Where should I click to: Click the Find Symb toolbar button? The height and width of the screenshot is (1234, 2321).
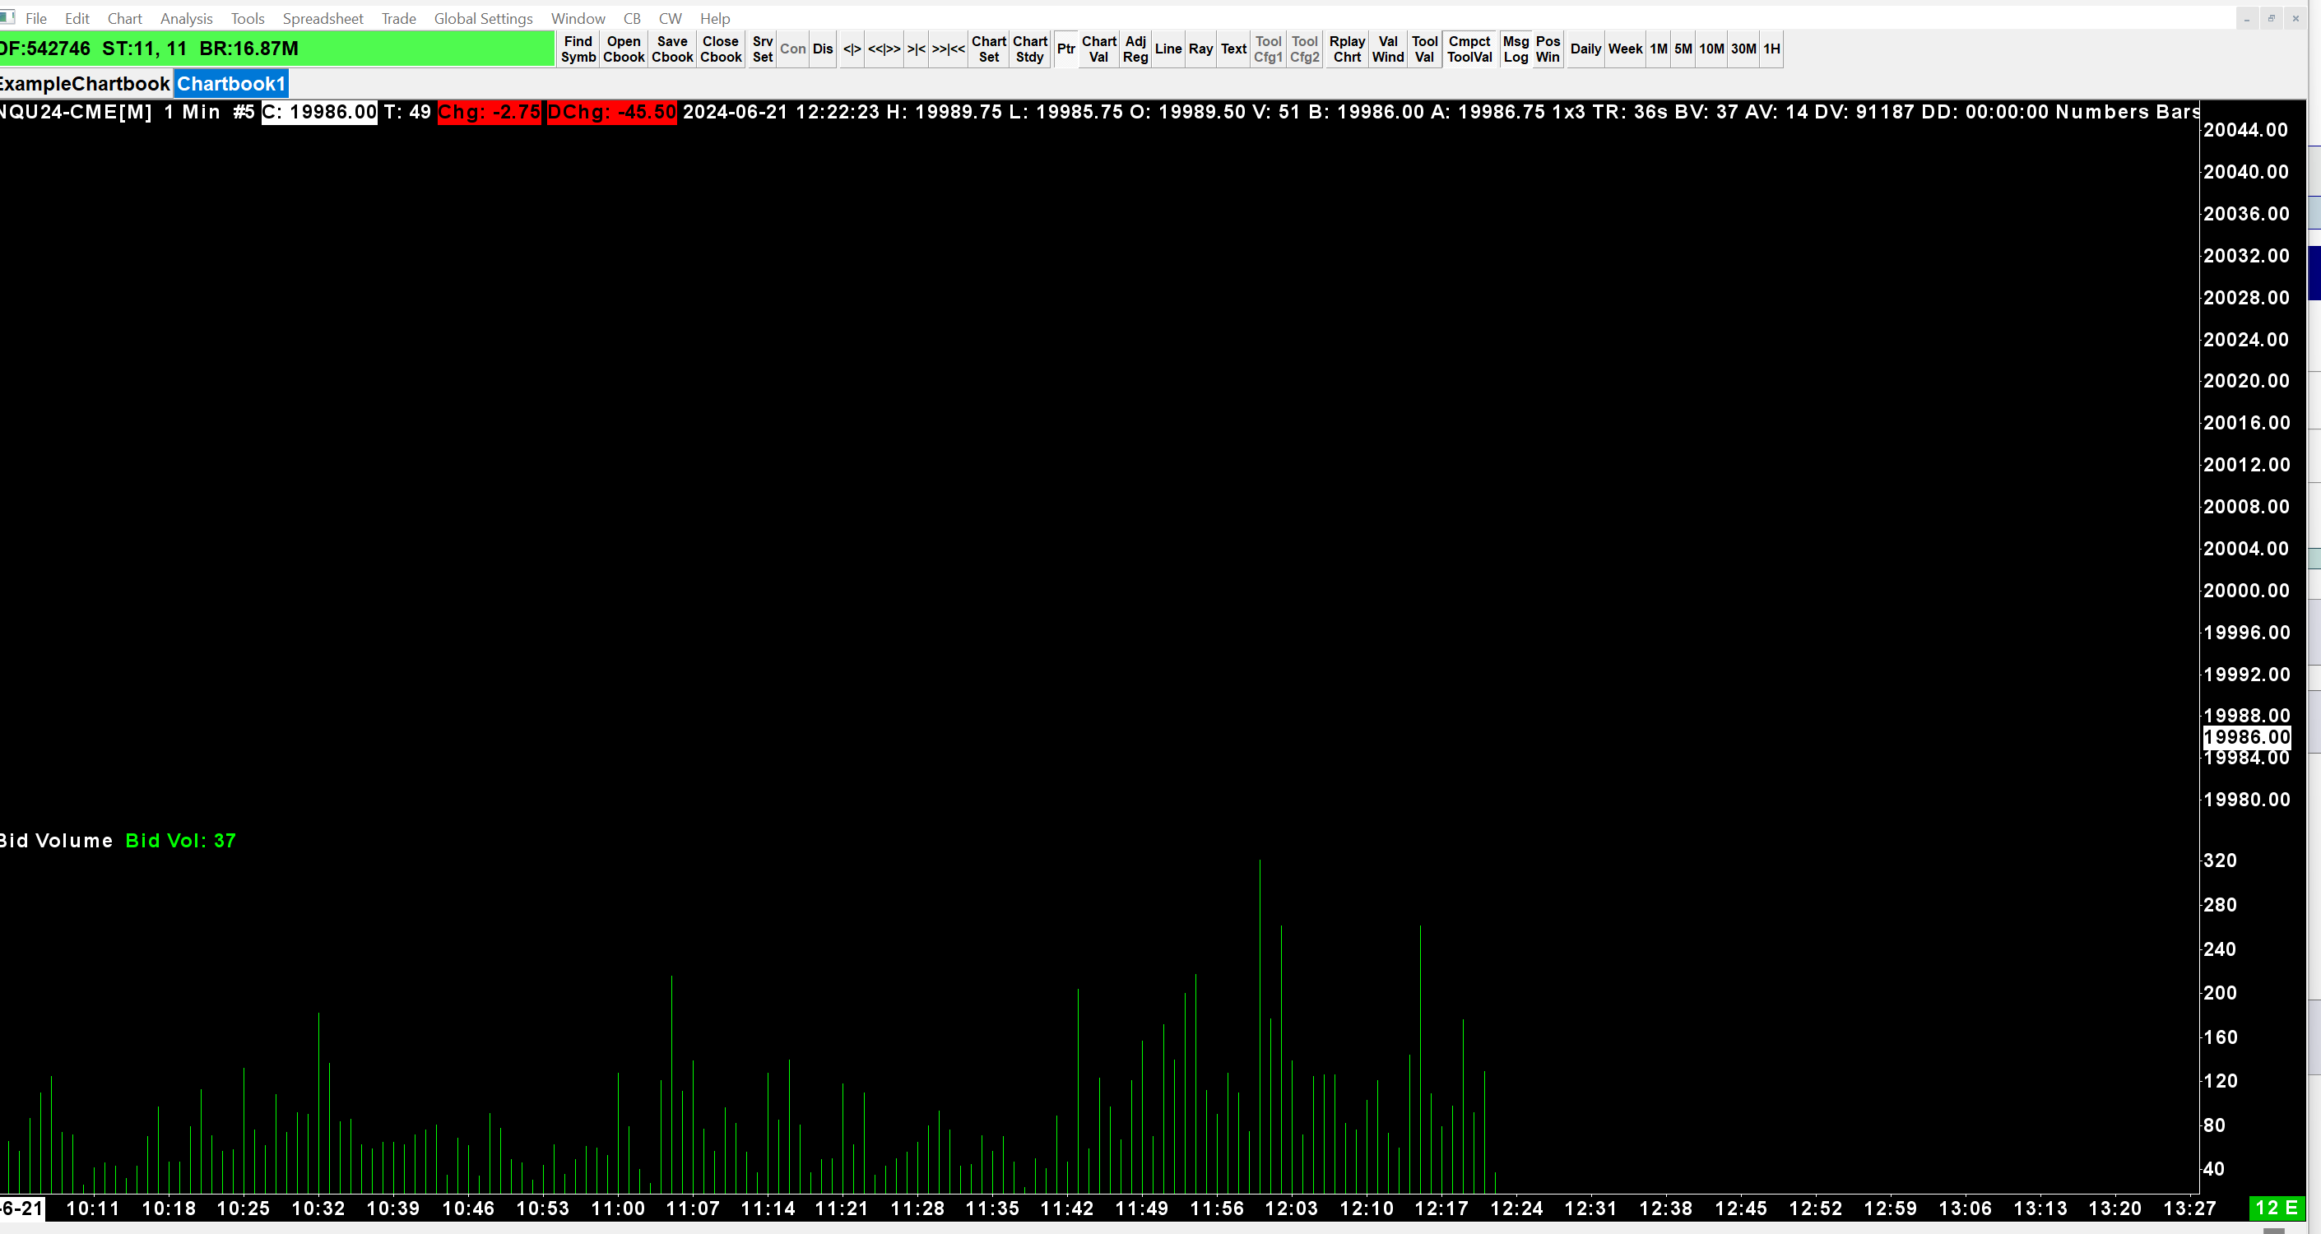[x=578, y=49]
